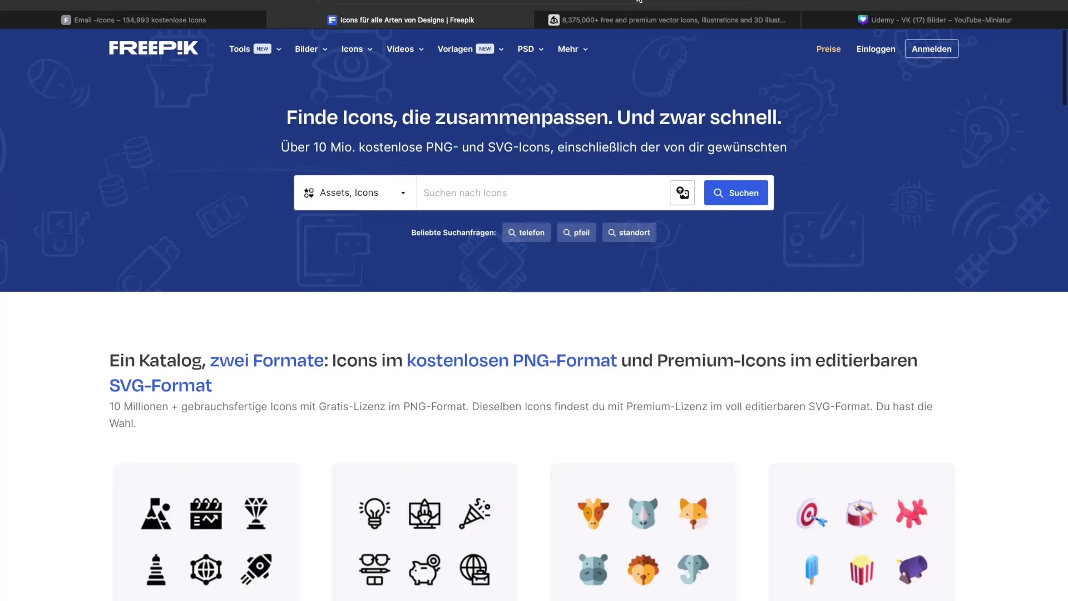Select the outlined globe briefcase icon

click(474, 569)
